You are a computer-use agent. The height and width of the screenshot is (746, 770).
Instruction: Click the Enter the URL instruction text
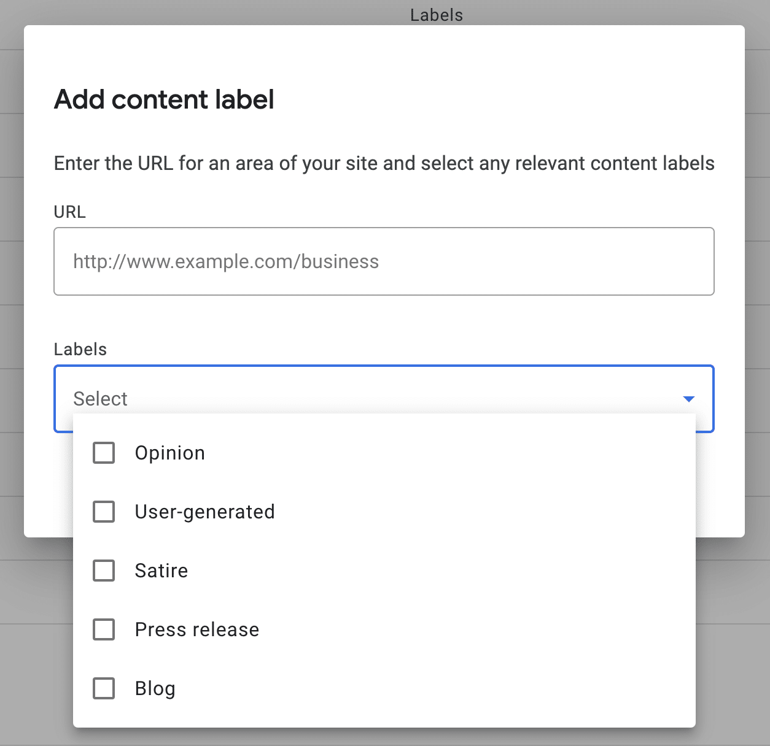click(384, 163)
